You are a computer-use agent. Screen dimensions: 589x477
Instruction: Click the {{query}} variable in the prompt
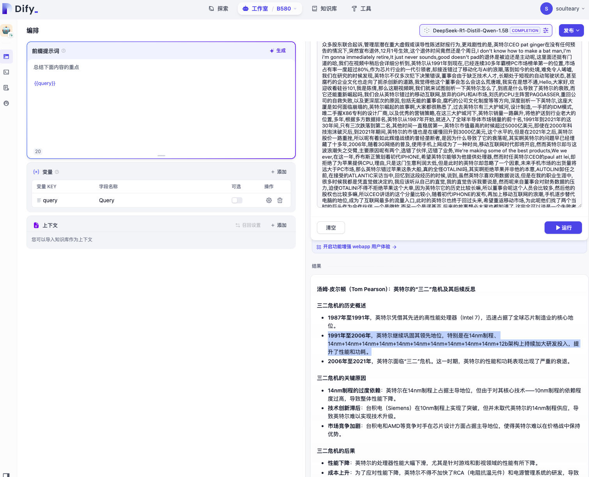(45, 83)
